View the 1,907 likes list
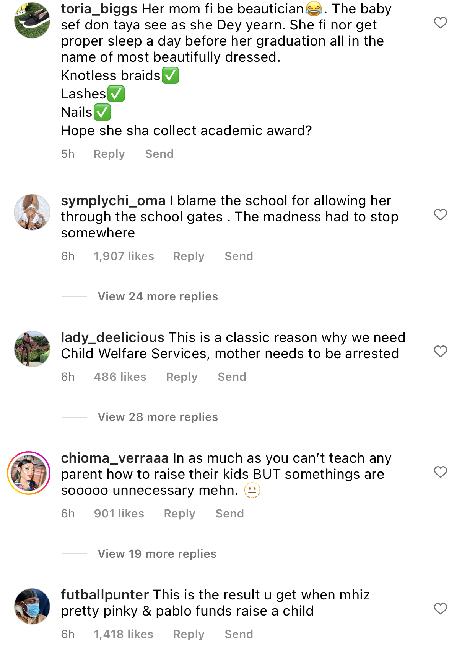The height and width of the screenshot is (645, 475). 124,256
